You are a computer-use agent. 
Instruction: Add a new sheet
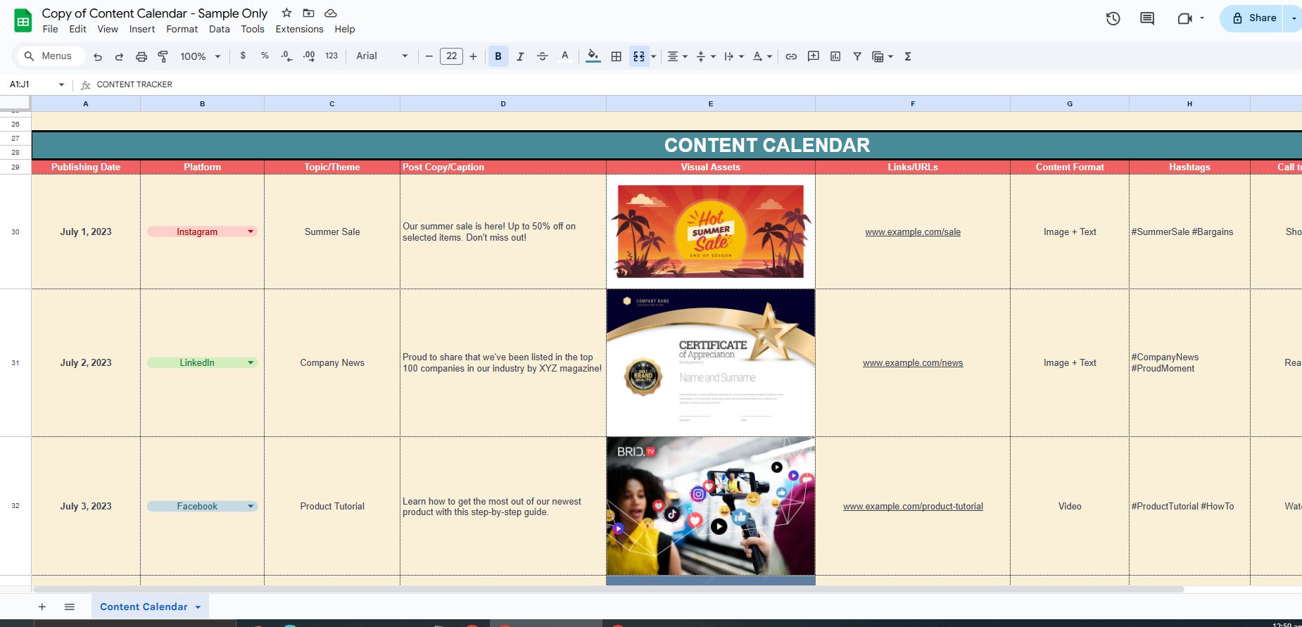pyautogui.click(x=42, y=607)
